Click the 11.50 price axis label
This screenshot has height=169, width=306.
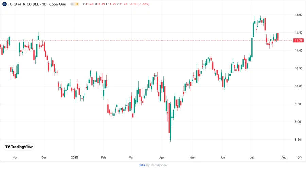point(299,33)
